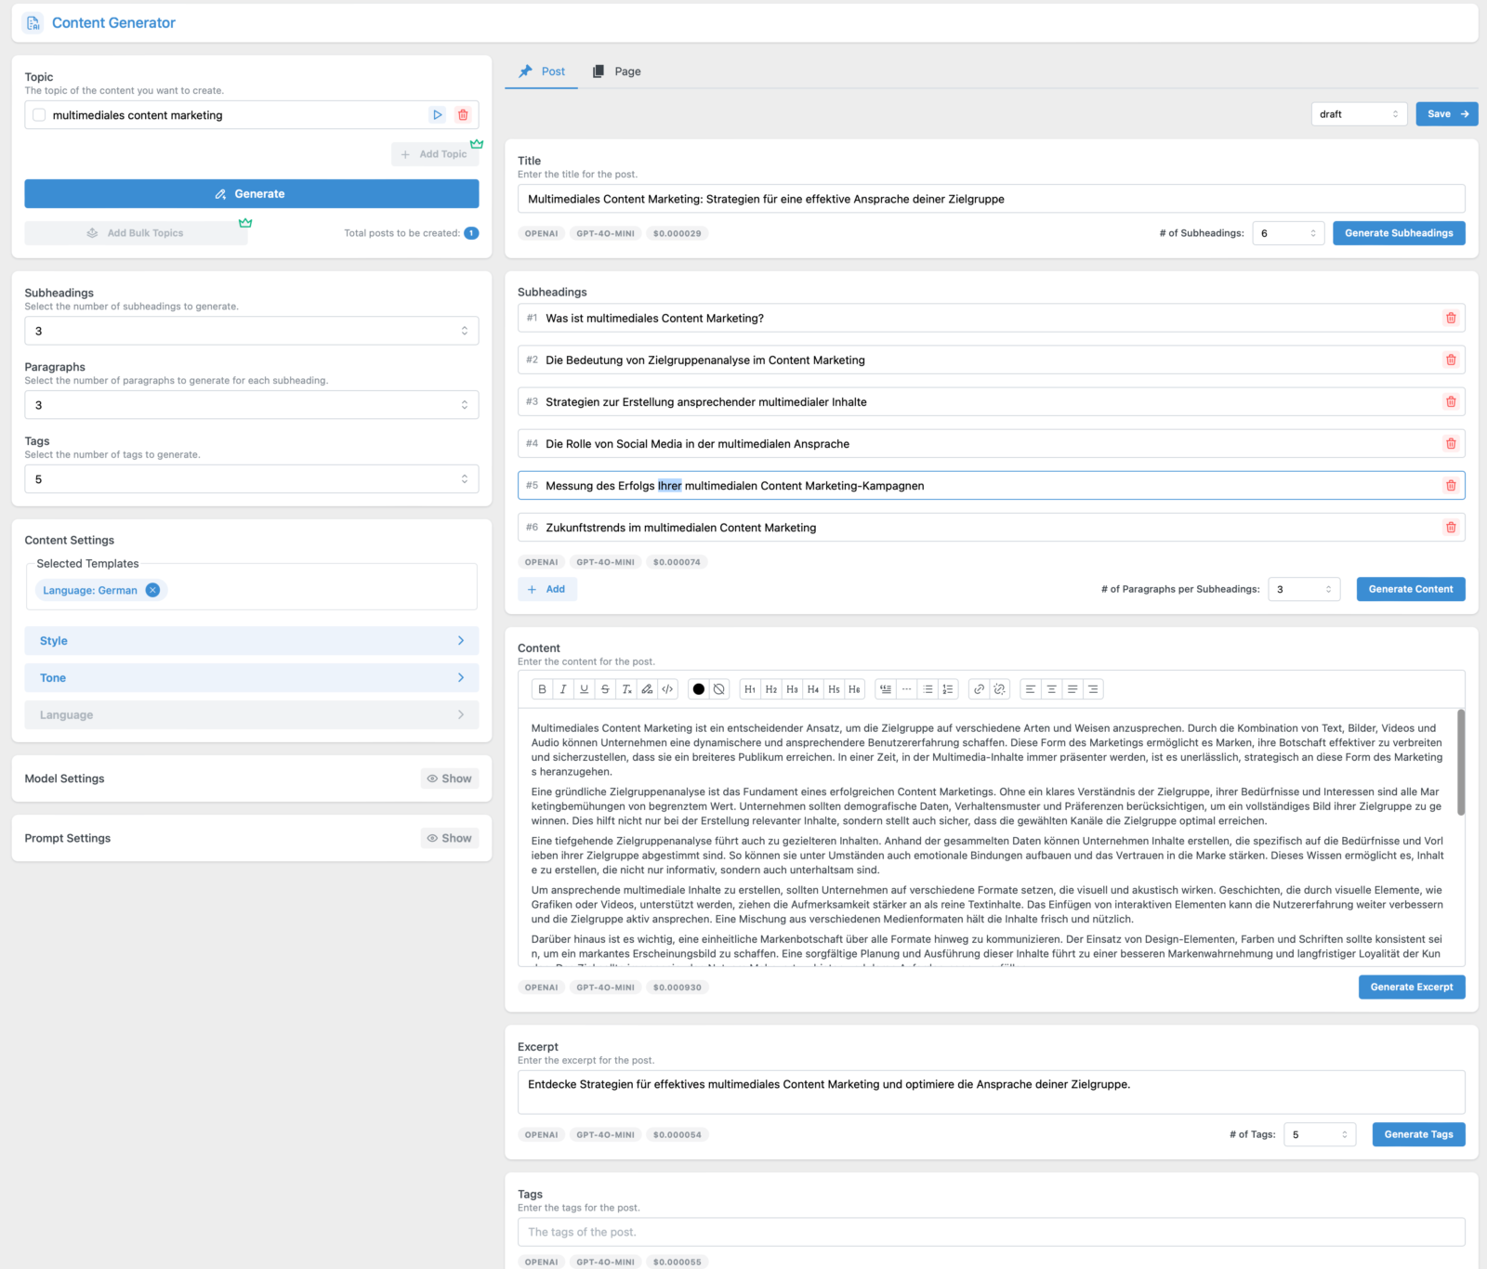Image resolution: width=1487 pixels, height=1269 pixels.
Task: Toggle bold formatting in the content editor
Action: pos(542,688)
